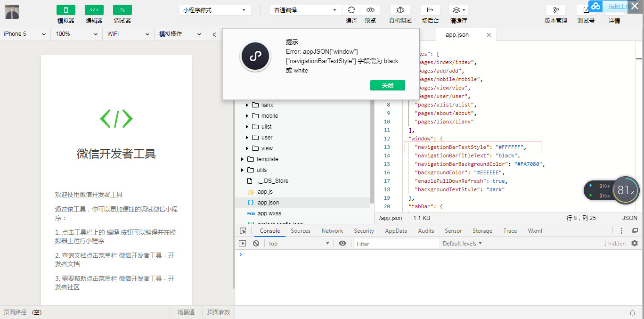Viewport: 644px width, 319px height.
Task: Click the compile (编译) refresh icon
Action: [x=351, y=10]
